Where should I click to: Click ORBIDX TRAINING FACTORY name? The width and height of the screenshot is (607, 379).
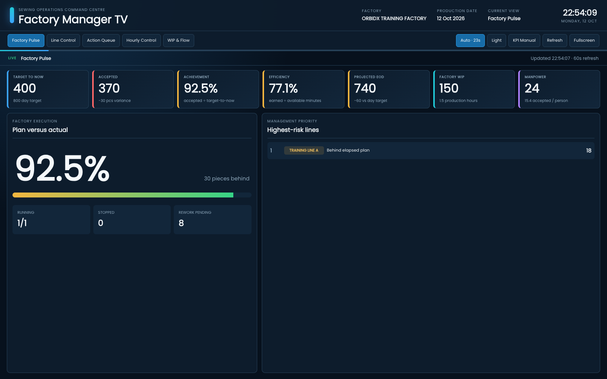coord(394,19)
